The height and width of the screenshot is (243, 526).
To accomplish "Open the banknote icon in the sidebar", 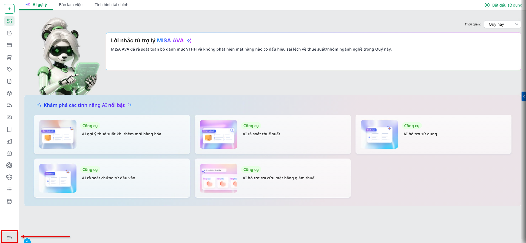I will tap(9, 117).
